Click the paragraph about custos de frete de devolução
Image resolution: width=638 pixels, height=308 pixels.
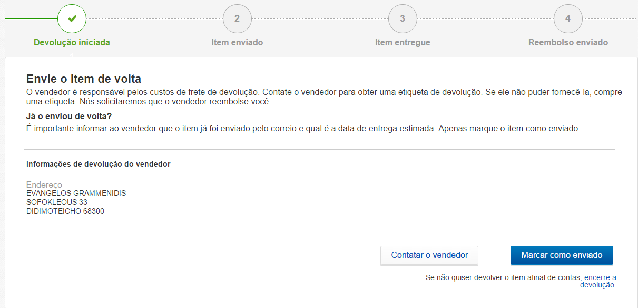tap(324, 97)
